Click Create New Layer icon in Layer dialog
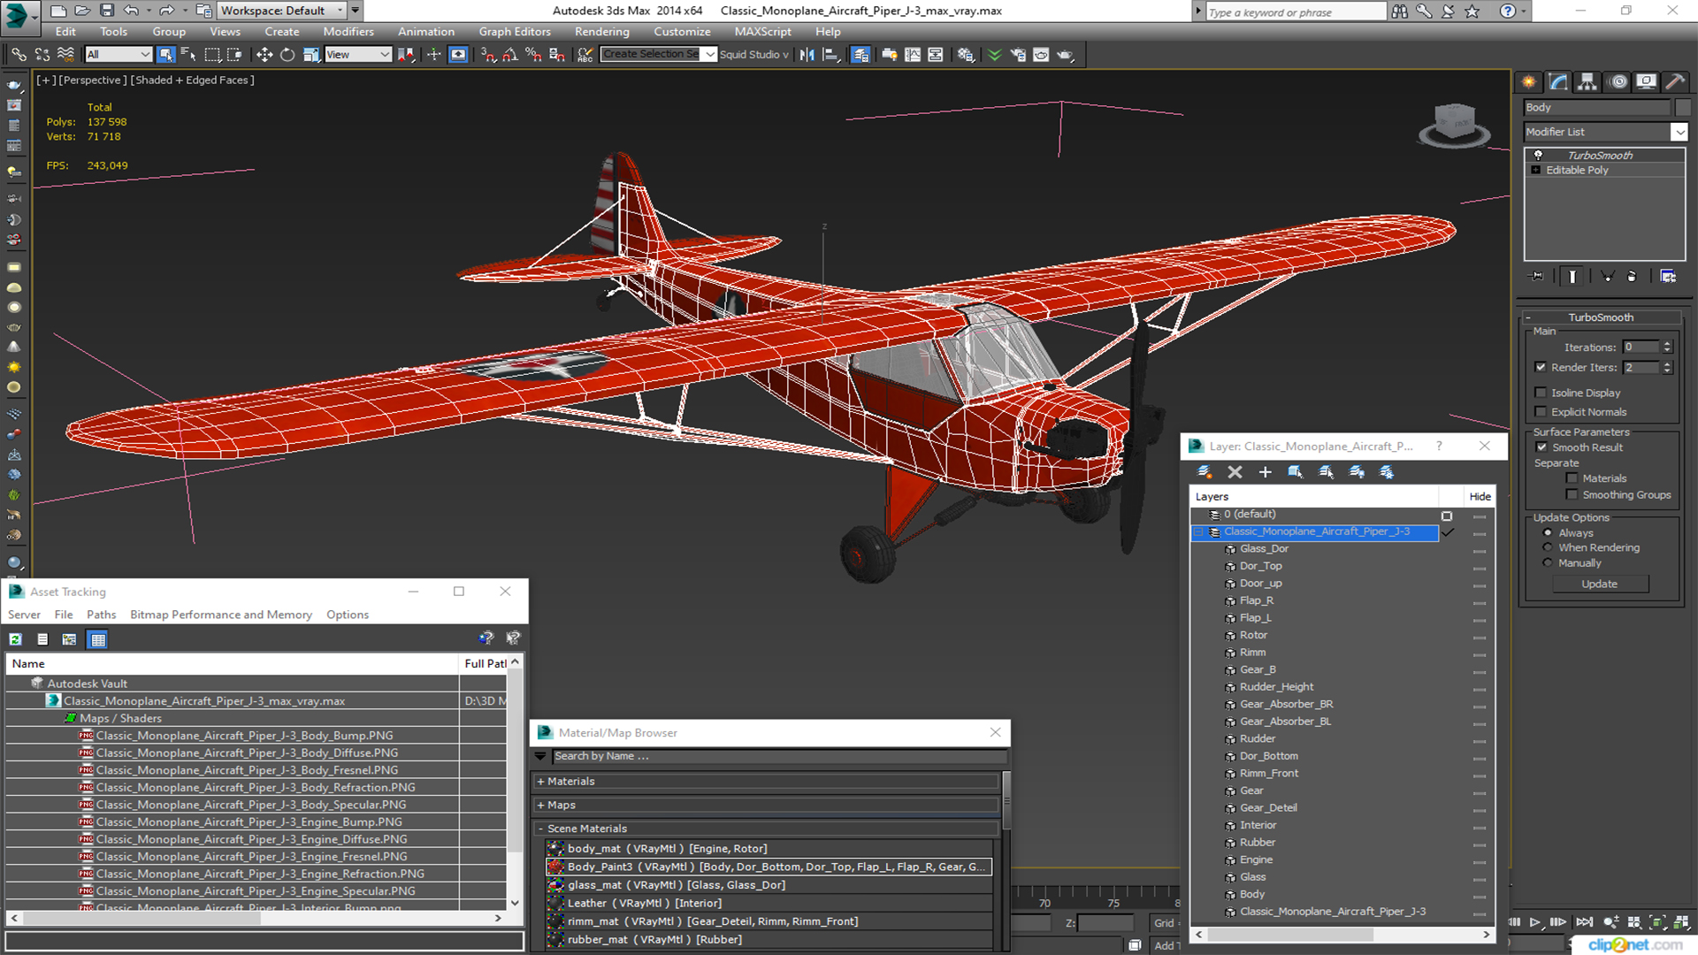Image resolution: width=1698 pixels, height=955 pixels. (1205, 472)
